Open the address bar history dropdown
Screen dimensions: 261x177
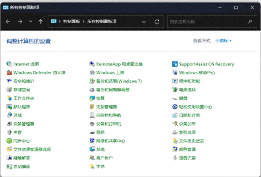pyautogui.click(x=144, y=22)
